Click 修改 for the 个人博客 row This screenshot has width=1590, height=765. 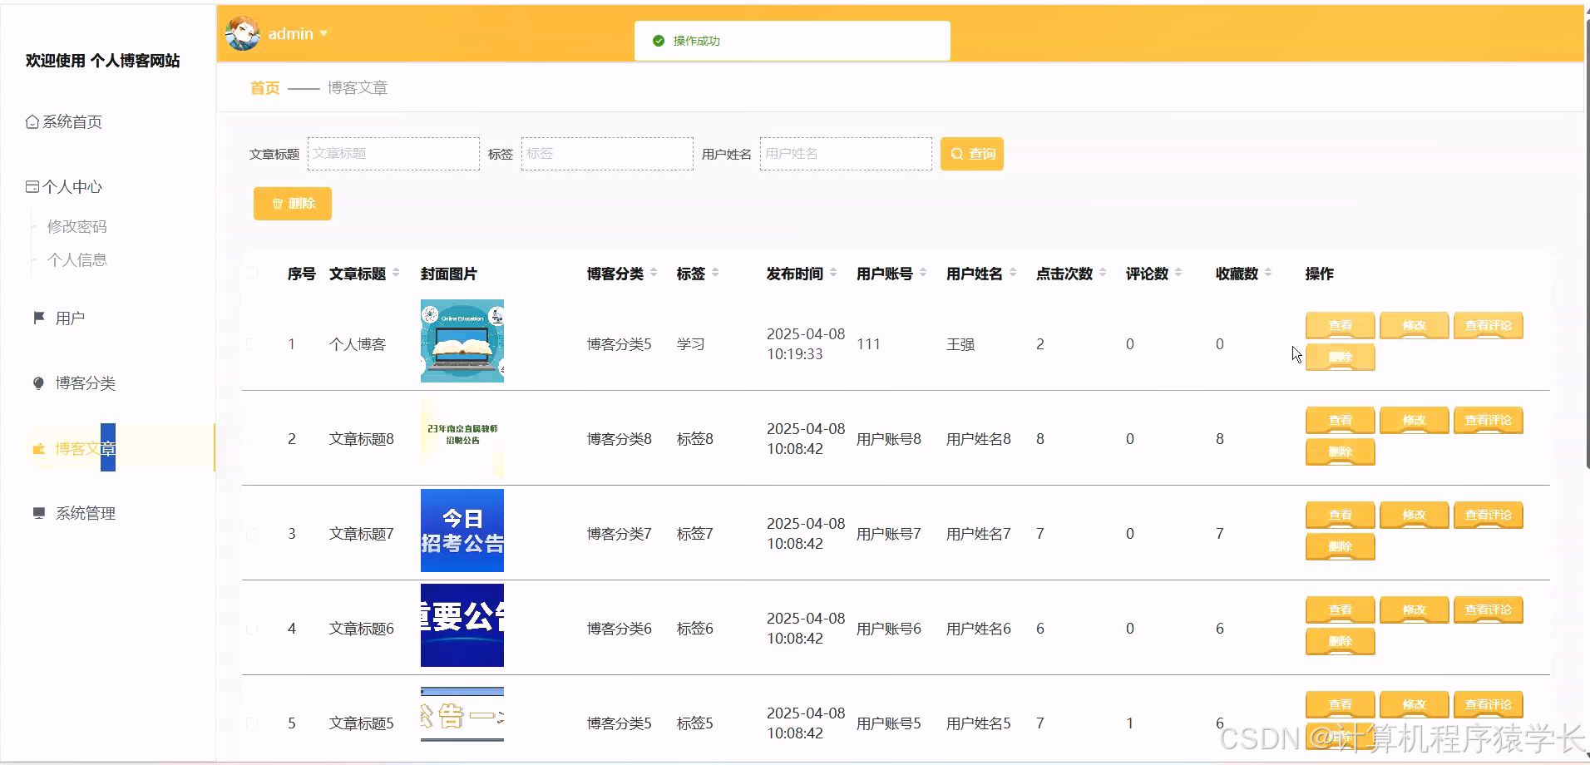point(1415,325)
